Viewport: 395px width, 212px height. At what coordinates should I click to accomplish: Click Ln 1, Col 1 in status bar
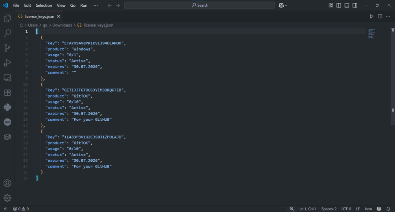[308, 209]
